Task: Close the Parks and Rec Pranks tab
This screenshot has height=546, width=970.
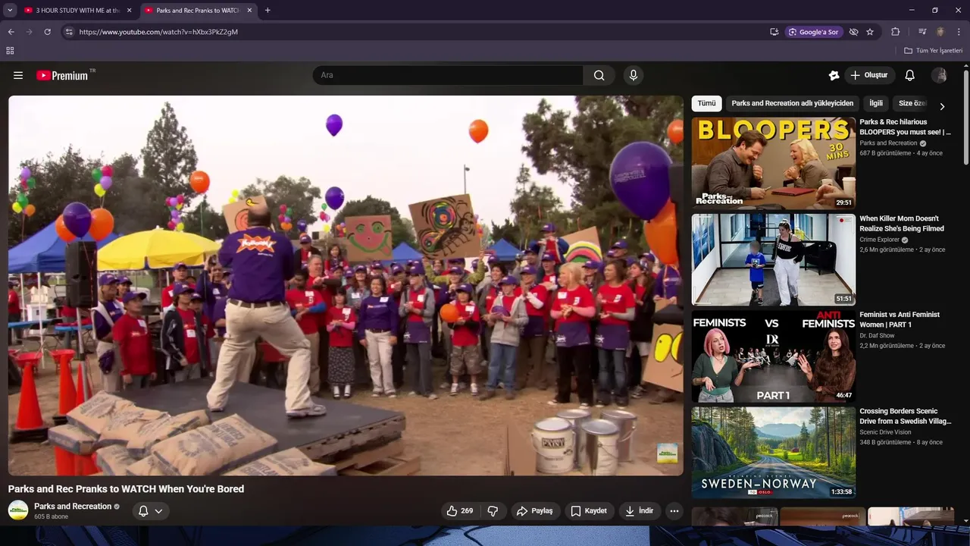Action: click(249, 11)
